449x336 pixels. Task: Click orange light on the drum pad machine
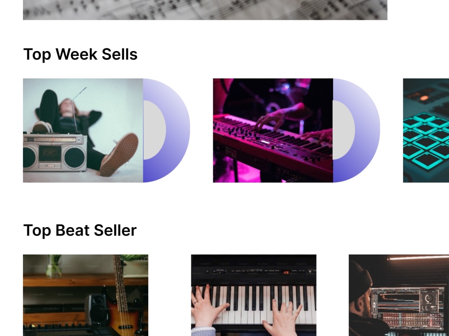[x=424, y=98]
